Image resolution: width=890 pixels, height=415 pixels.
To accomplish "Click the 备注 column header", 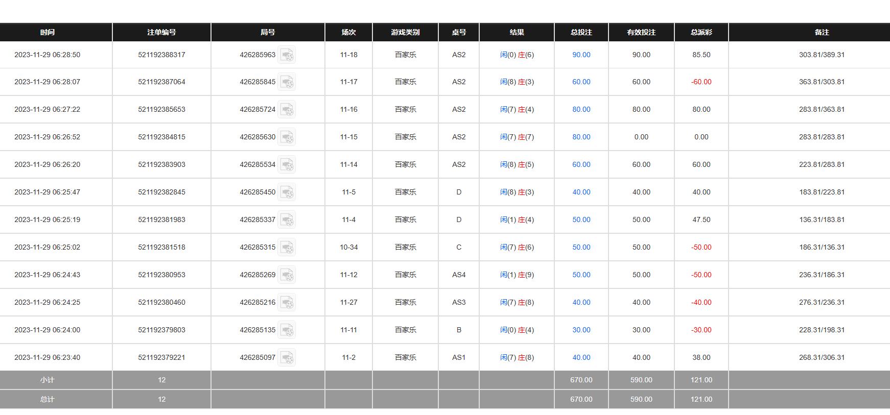I will [822, 32].
